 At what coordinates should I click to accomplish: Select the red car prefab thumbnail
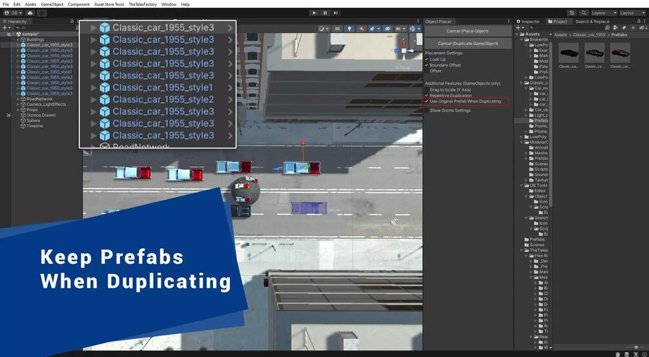[x=620, y=53]
